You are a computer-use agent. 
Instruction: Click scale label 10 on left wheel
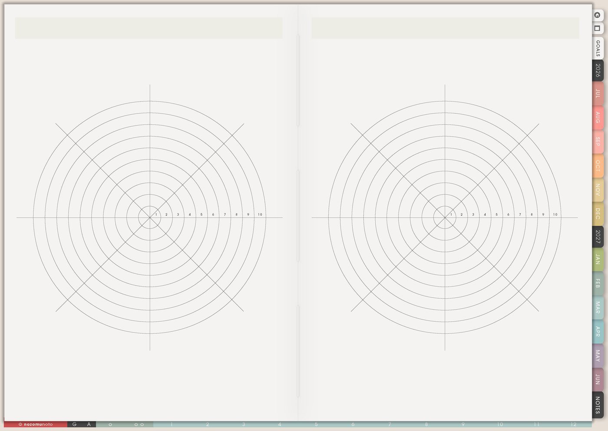260,214
